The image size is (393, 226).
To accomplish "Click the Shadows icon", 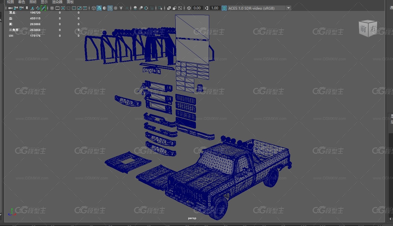I will tap(127, 8).
